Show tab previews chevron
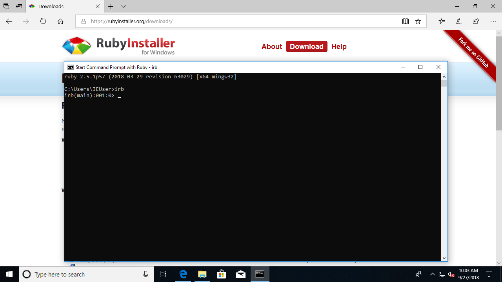Image resolution: width=502 pixels, height=282 pixels. pyautogui.click(x=123, y=6)
